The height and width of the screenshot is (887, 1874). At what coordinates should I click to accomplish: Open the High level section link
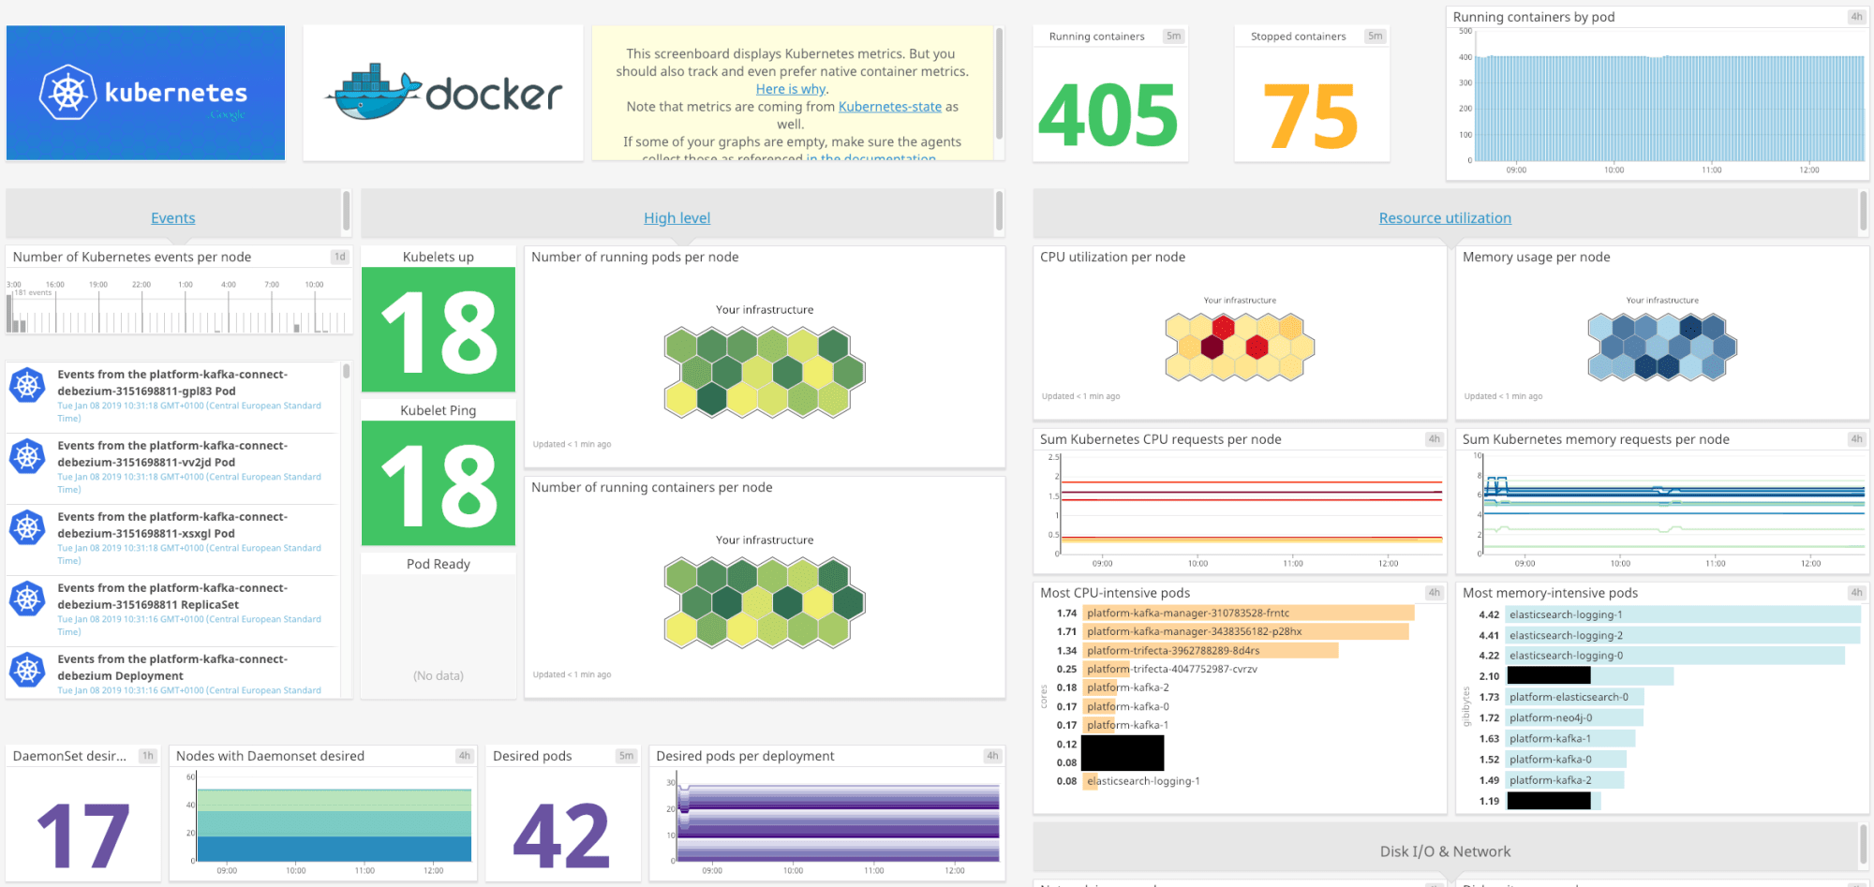point(677,218)
